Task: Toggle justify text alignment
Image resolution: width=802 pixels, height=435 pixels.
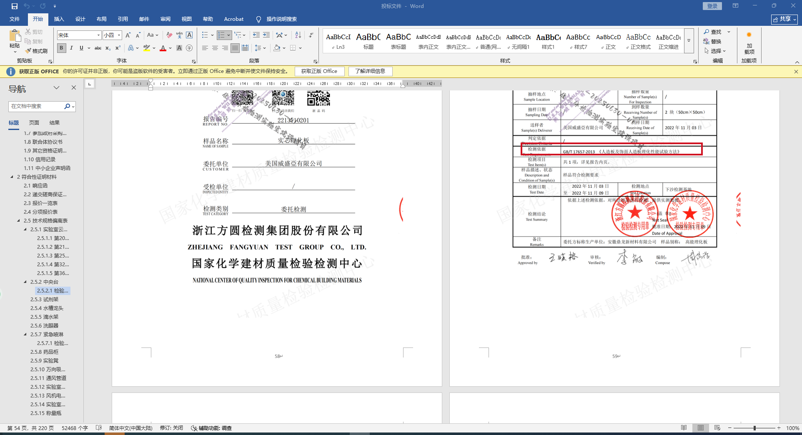Action: pos(235,48)
